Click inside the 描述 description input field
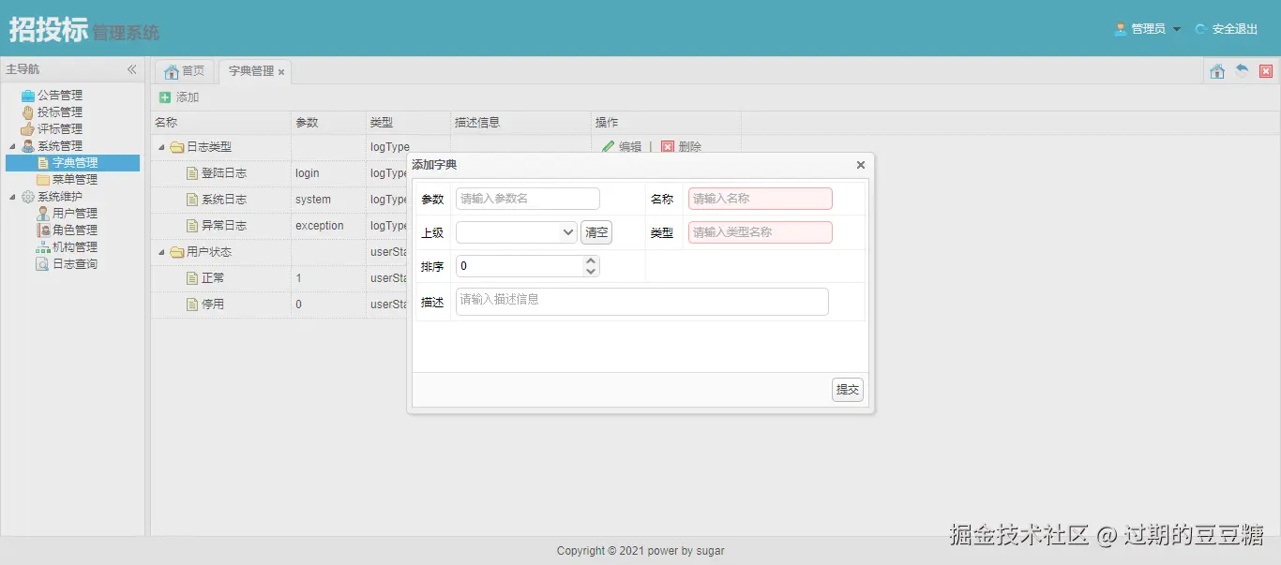 (x=641, y=302)
